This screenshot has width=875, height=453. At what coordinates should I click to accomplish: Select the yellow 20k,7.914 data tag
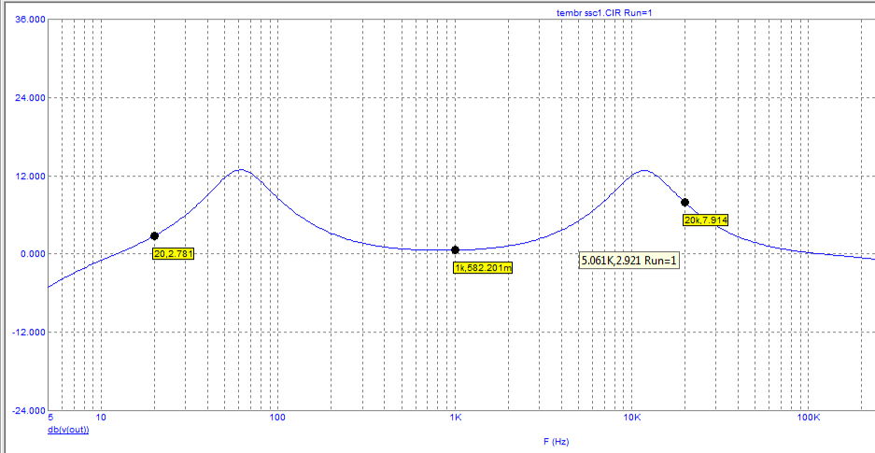[706, 219]
